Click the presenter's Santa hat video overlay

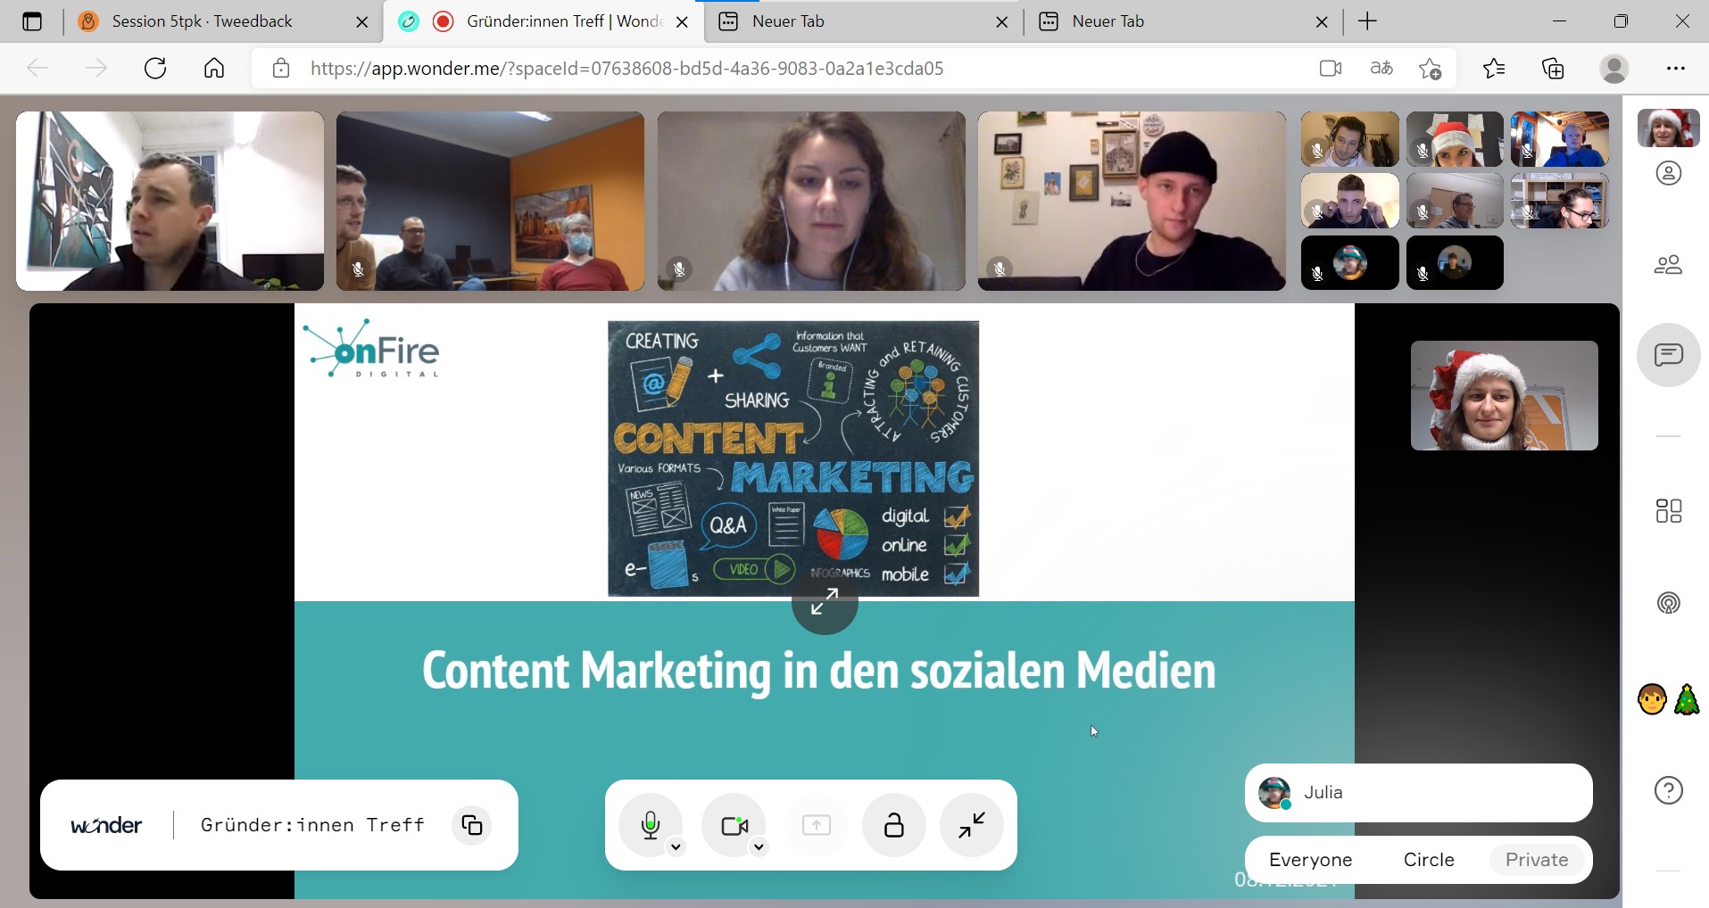point(1504,395)
